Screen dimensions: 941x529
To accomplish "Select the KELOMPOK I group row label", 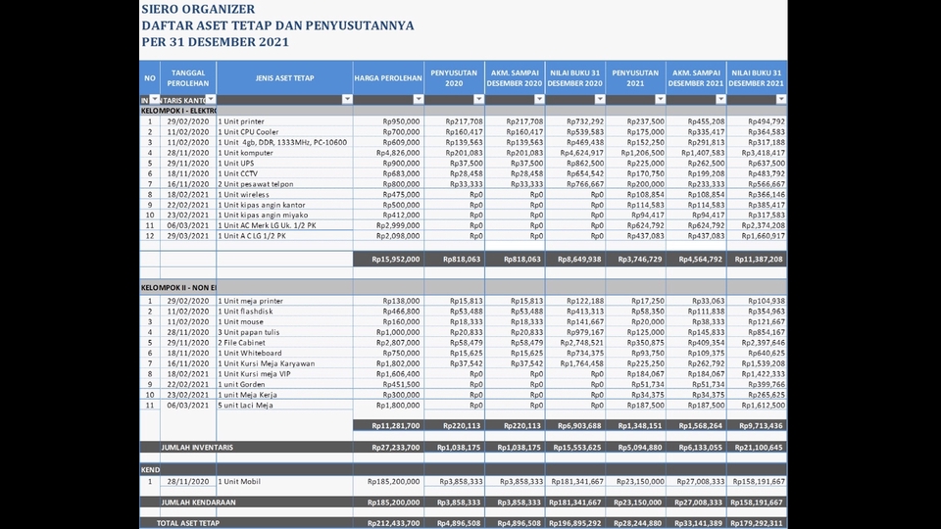I will point(178,111).
